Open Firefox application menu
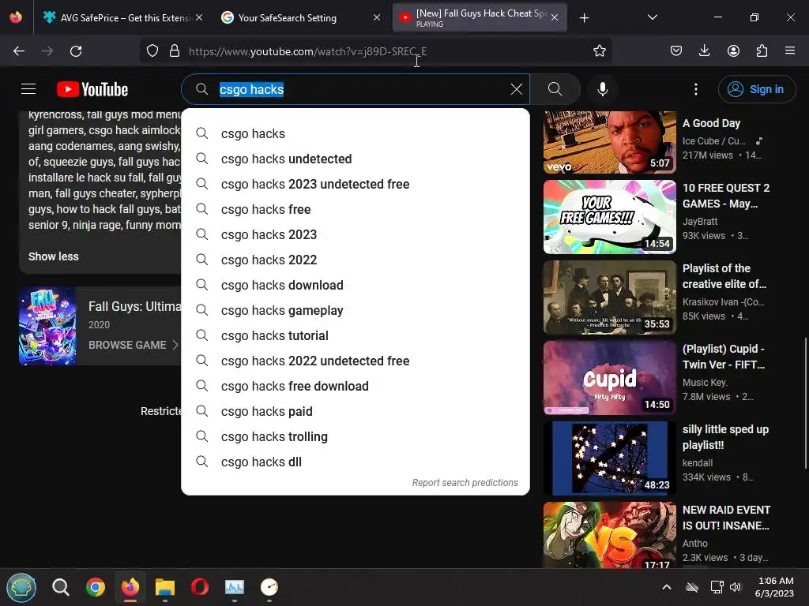Image resolution: width=809 pixels, height=606 pixels. 789,50
